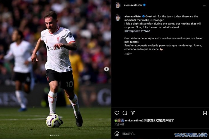Jump to second carousel dot indicator

coord(53,135)
